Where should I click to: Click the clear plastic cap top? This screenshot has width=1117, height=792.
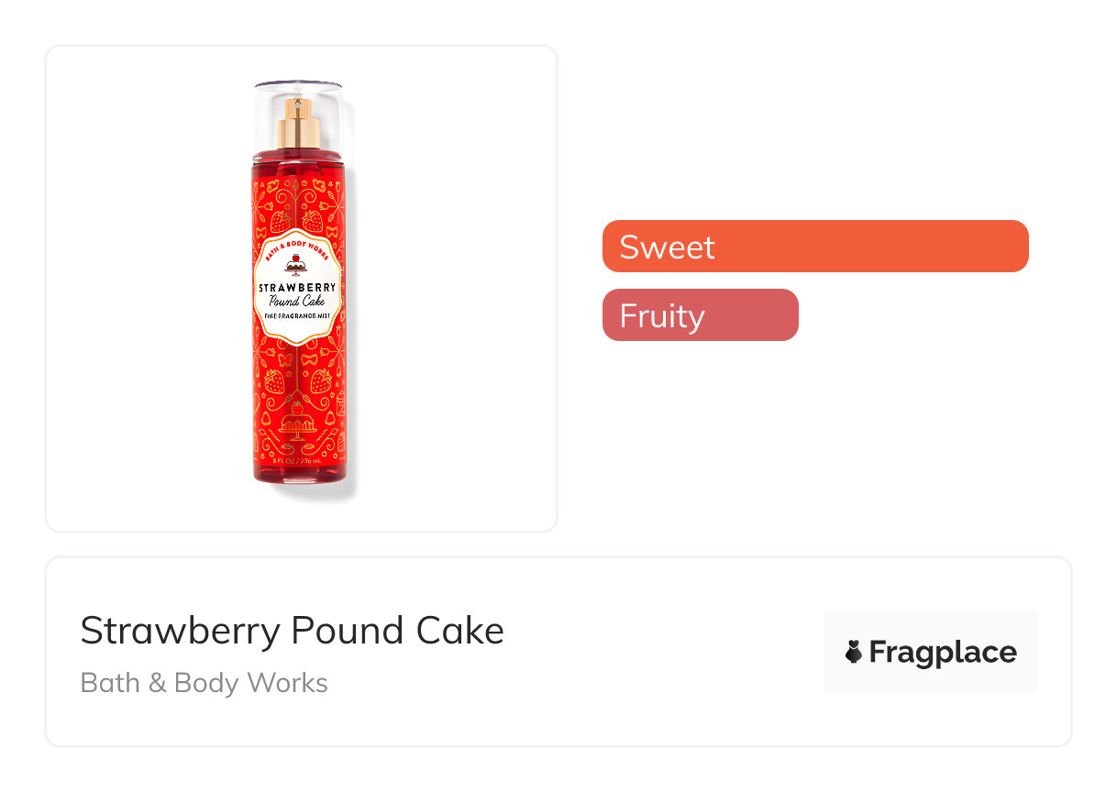(299, 90)
